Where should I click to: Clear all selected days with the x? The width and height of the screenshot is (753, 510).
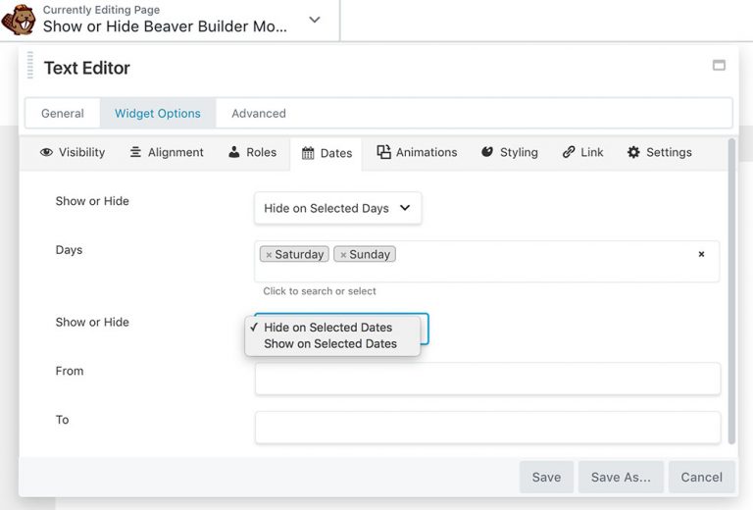click(701, 254)
